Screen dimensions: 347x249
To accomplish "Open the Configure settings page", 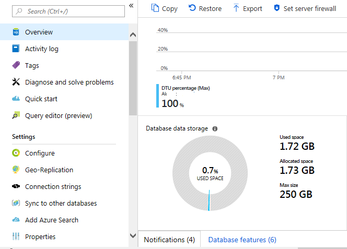I will pos(64,153).
